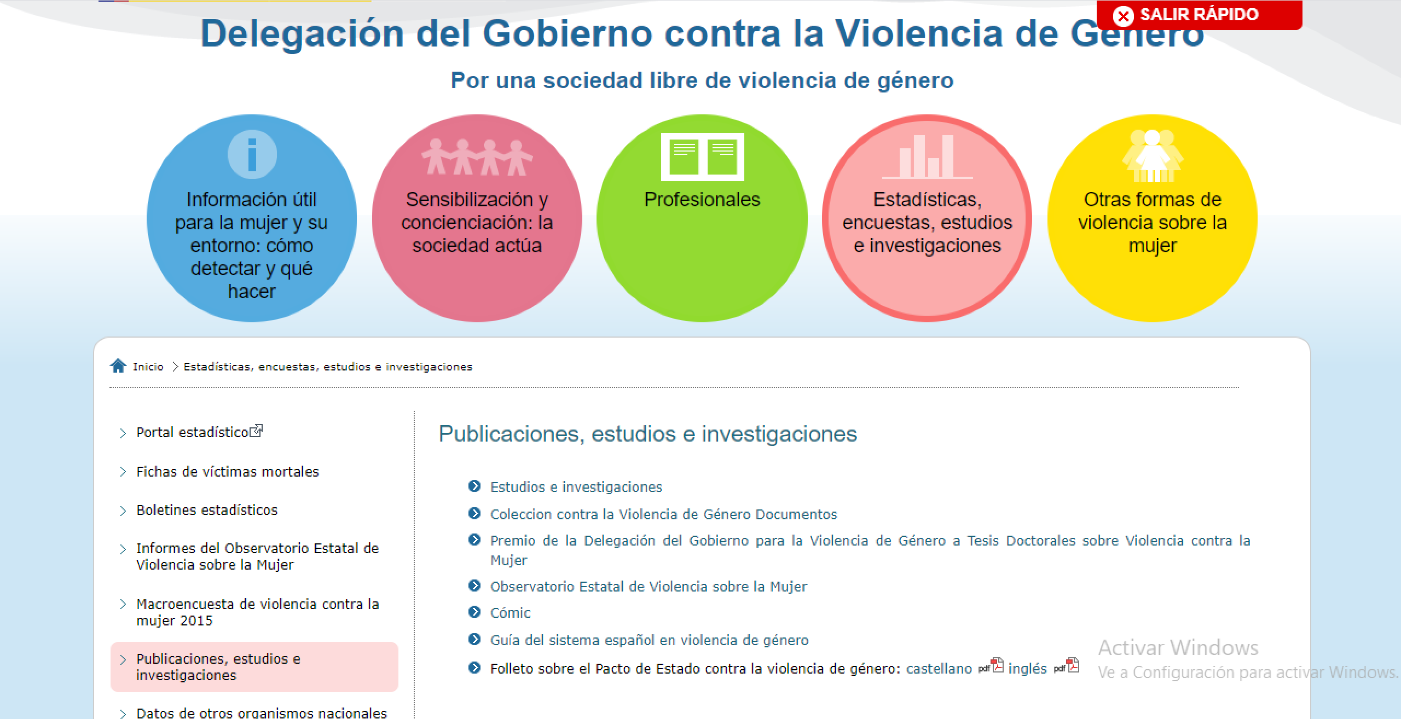Click the paper-doll people icon in pink circle
Screen dimensions: 1401x719
coord(477,157)
